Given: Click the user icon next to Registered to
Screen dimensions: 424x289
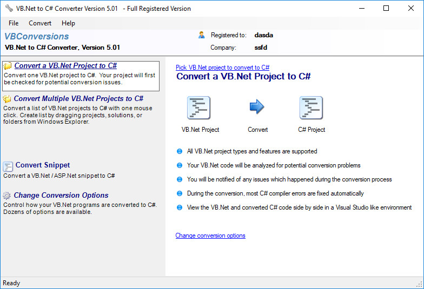Looking at the screenshot, I should click(x=201, y=35).
